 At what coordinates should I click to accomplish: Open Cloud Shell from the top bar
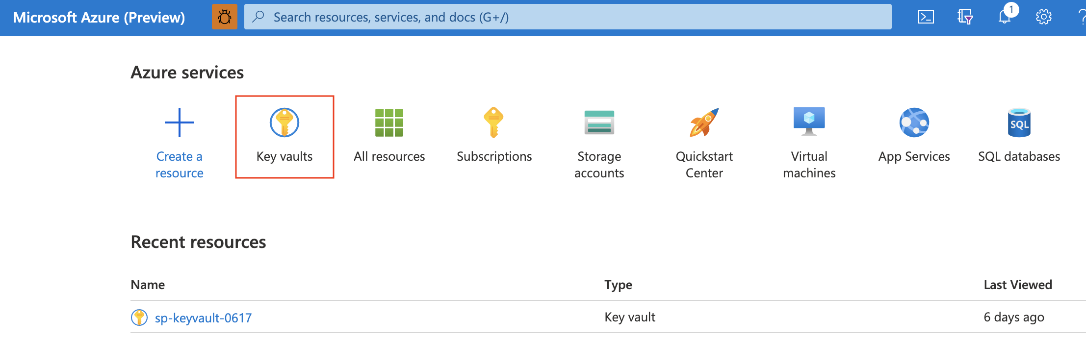click(x=926, y=17)
